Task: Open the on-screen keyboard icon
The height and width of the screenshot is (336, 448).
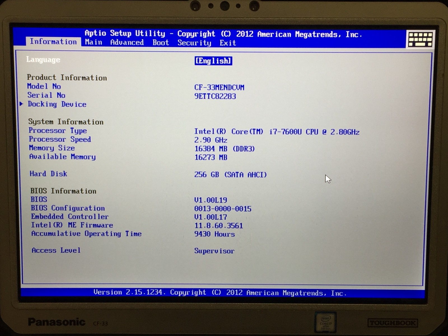Action: pos(420,39)
